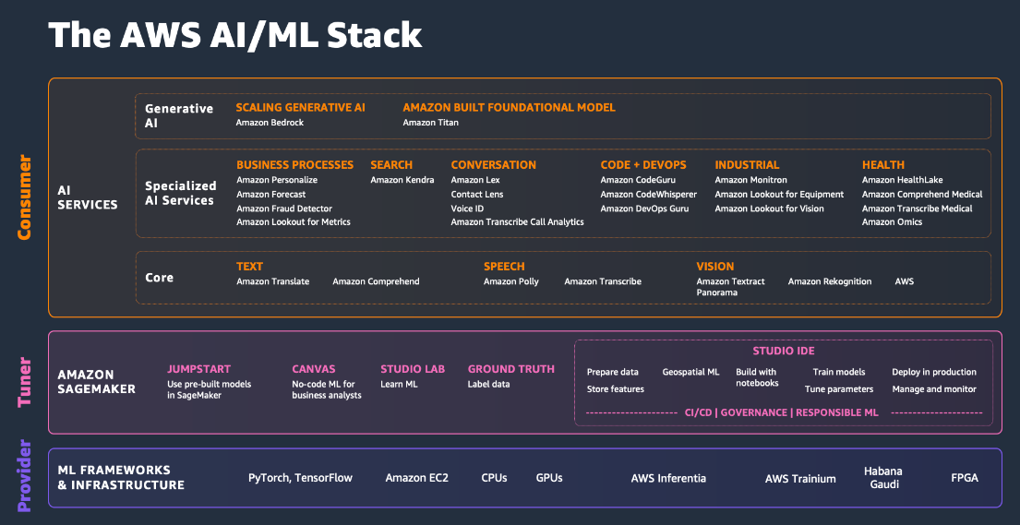The image size is (1020, 525).
Task: Click the "CODE + DEVOPS" heading
Action: tap(643, 165)
